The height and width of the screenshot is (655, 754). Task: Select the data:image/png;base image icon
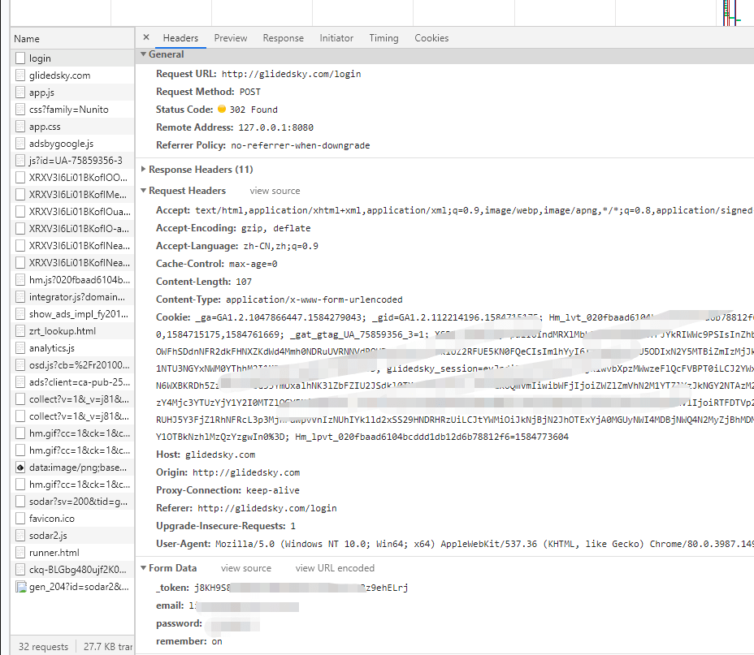click(20, 468)
